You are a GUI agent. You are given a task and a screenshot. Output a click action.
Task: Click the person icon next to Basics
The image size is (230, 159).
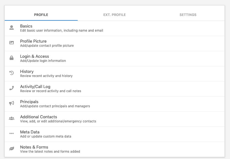coord(11,27)
